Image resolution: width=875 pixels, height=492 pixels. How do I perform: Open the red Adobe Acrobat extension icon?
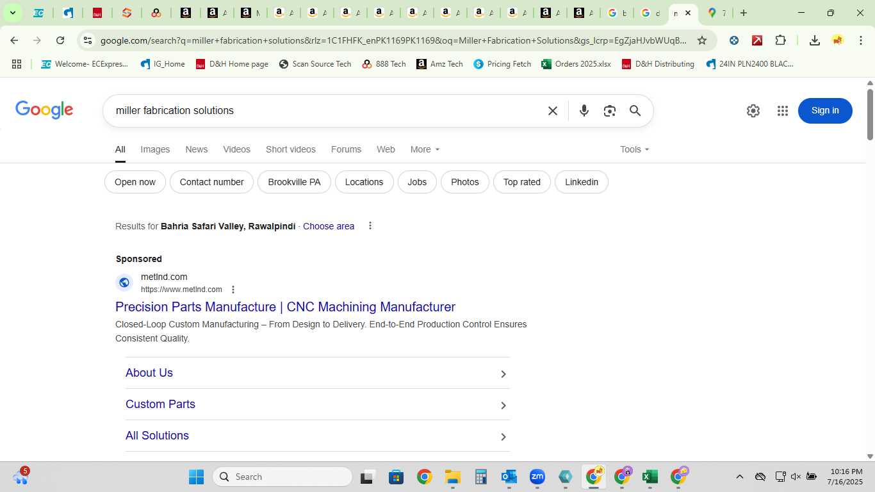[757, 40]
